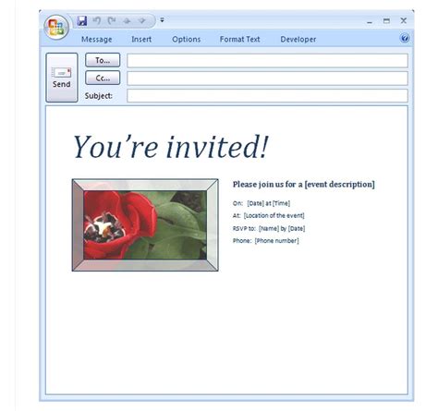The width and height of the screenshot is (438, 411).
Task: Click the "[Phone number]" placeholder
Action: pyautogui.click(x=276, y=241)
